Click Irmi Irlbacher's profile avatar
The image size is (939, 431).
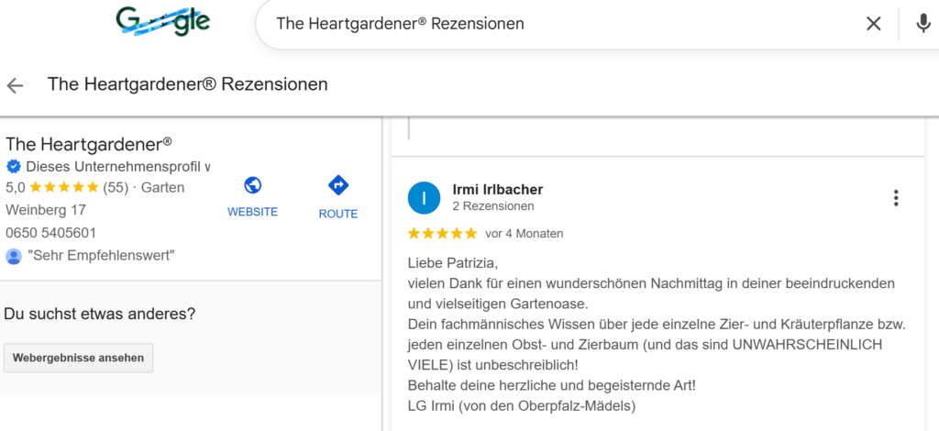pos(424,197)
